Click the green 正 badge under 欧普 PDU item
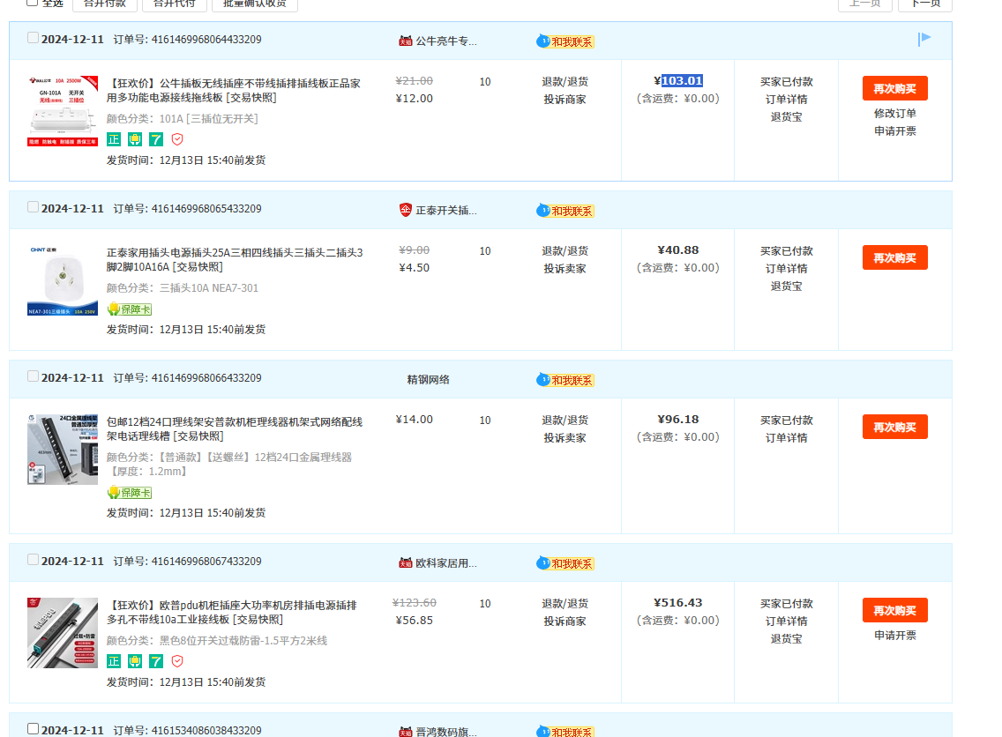The image size is (1002, 737). 114,661
